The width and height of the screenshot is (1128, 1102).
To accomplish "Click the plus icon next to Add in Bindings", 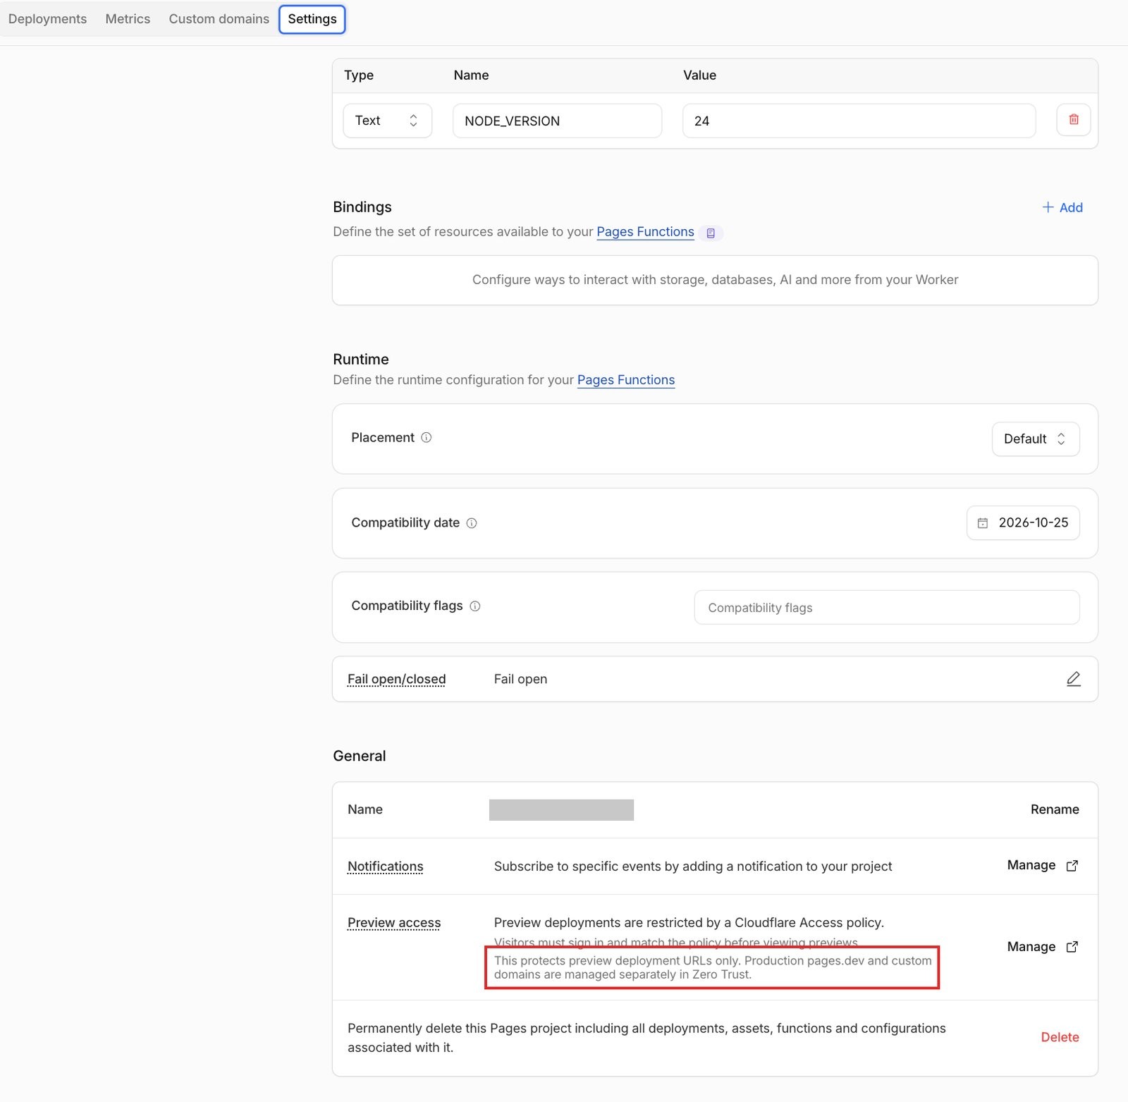I will click(x=1048, y=207).
